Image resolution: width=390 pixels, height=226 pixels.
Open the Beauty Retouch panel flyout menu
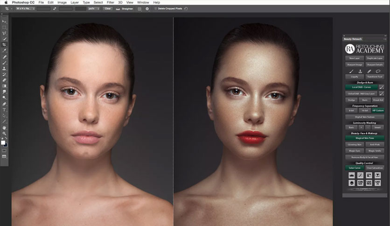(x=385, y=39)
